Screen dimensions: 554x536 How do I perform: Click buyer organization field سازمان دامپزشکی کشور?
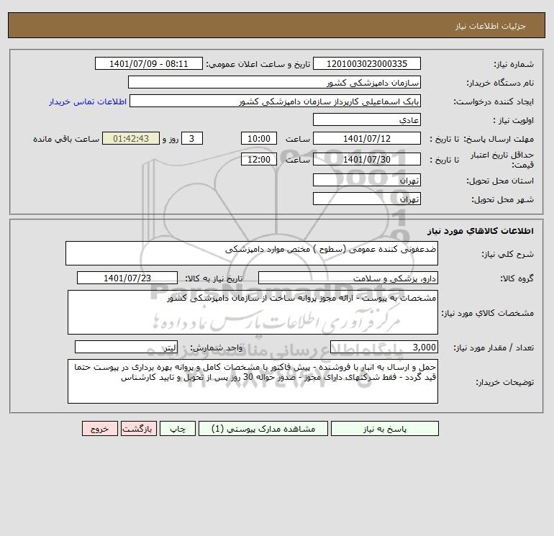point(274,82)
